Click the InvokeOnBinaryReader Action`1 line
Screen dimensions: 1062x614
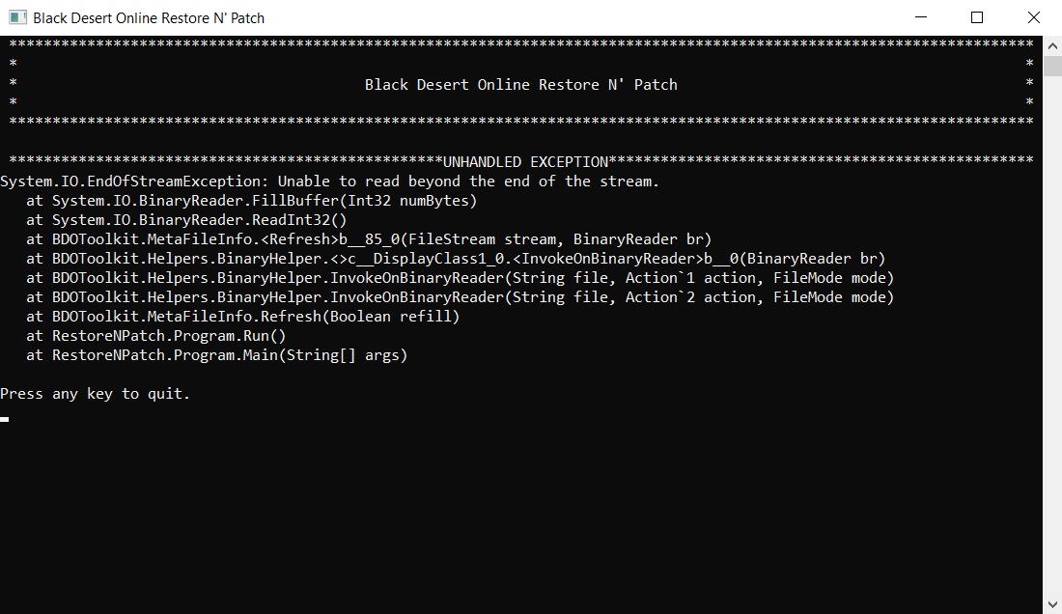tap(460, 278)
